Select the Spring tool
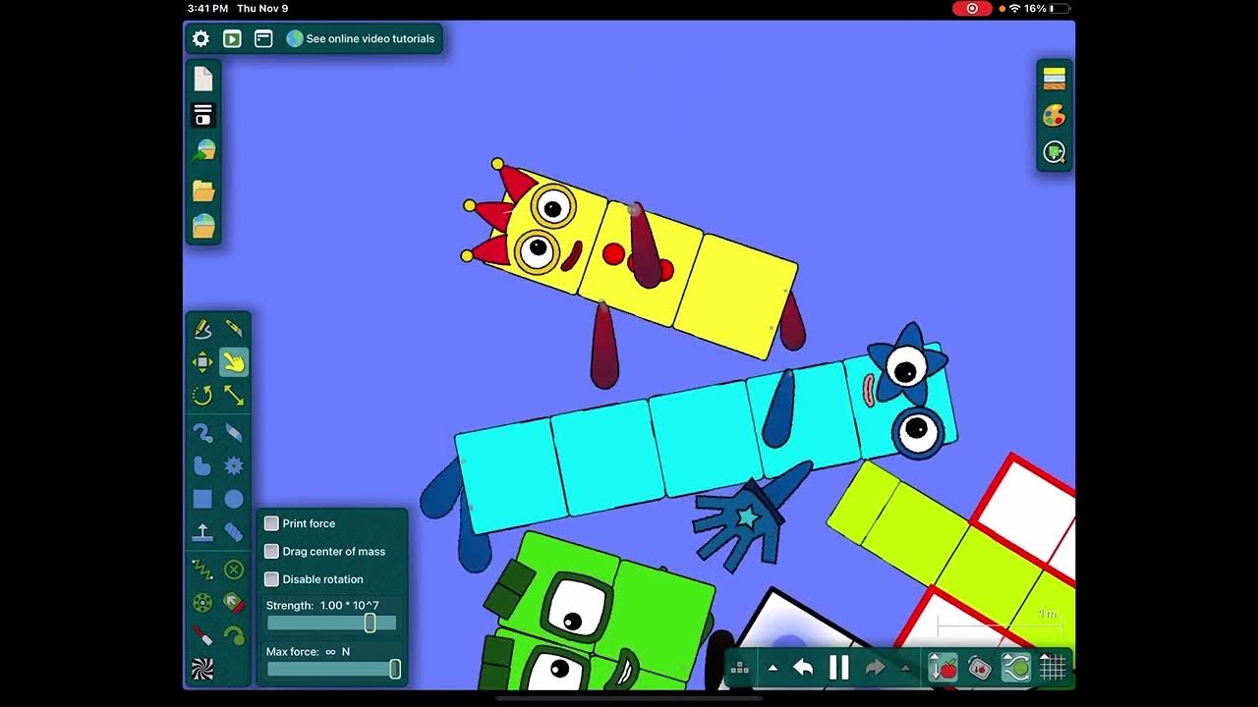The height and width of the screenshot is (707, 1258). pyautogui.click(x=202, y=570)
